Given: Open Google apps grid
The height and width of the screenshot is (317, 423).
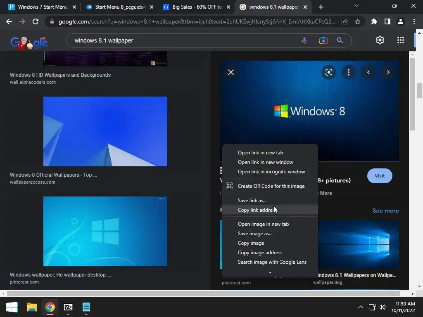Looking at the screenshot, I should (401, 40).
